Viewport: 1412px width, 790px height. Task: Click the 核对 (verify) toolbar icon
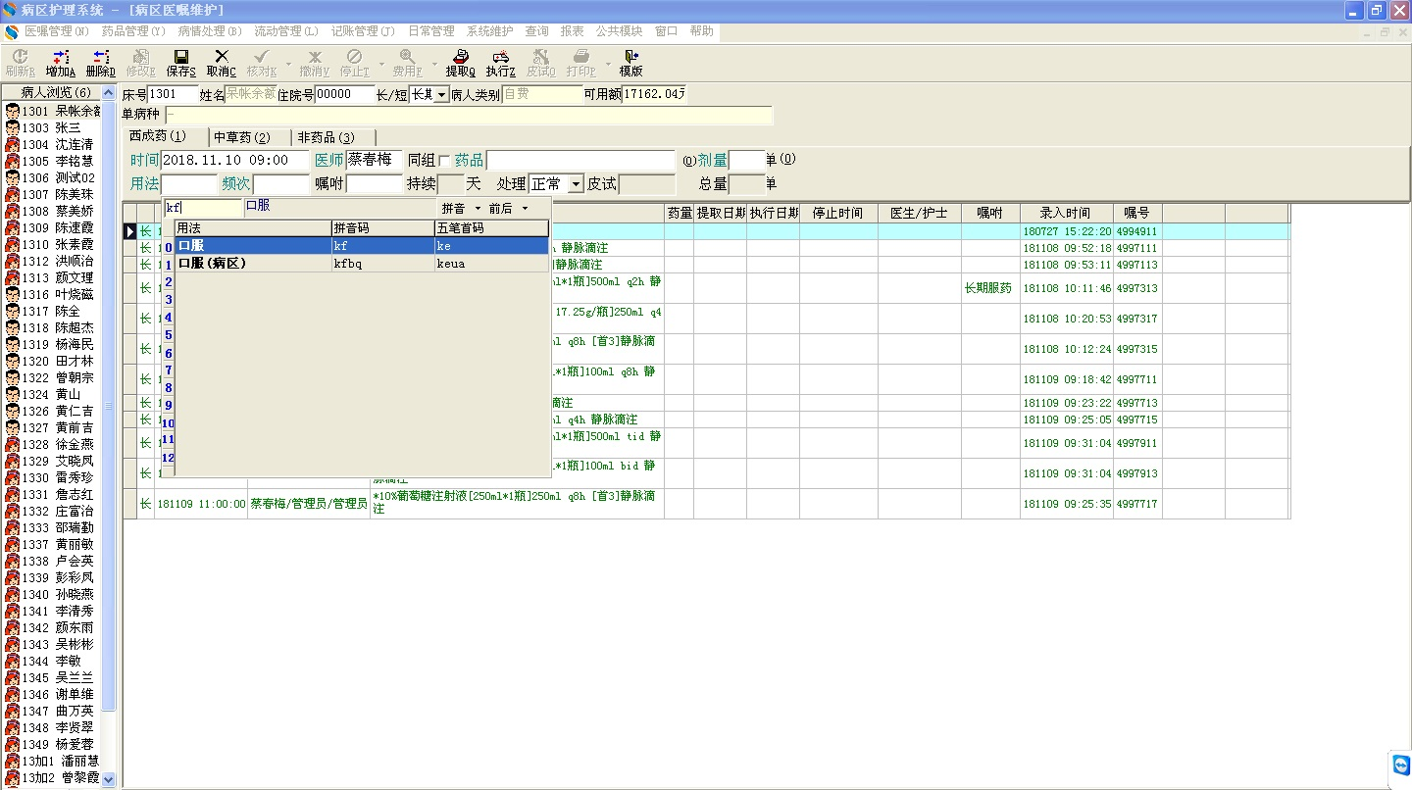[x=261, y=63]
